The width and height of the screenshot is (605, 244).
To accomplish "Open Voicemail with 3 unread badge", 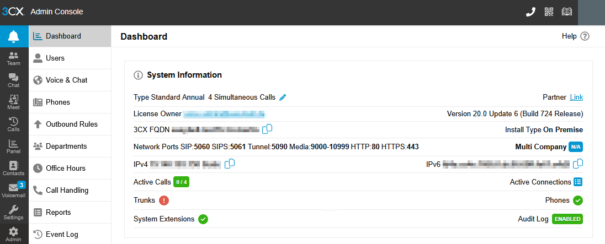I will point(14,190).
